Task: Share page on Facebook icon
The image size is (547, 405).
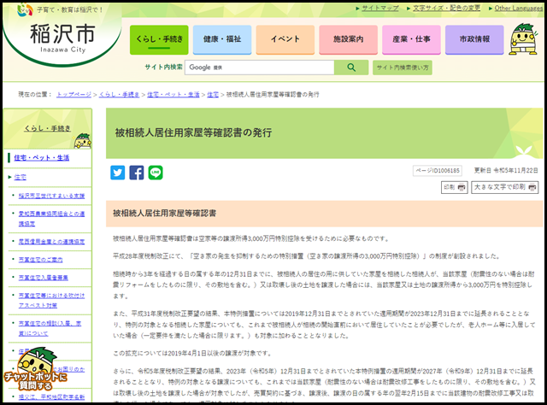Action: tap(137, 173)
